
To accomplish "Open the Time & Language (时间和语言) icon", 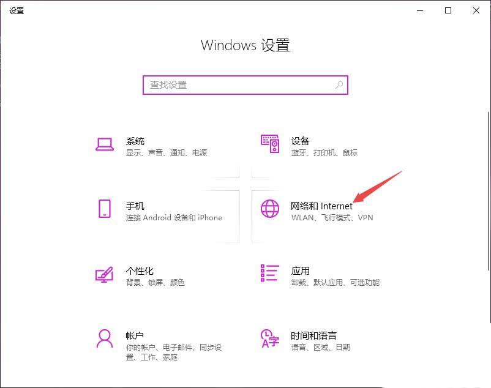I will pyautogui.click(x=270, y=338).
